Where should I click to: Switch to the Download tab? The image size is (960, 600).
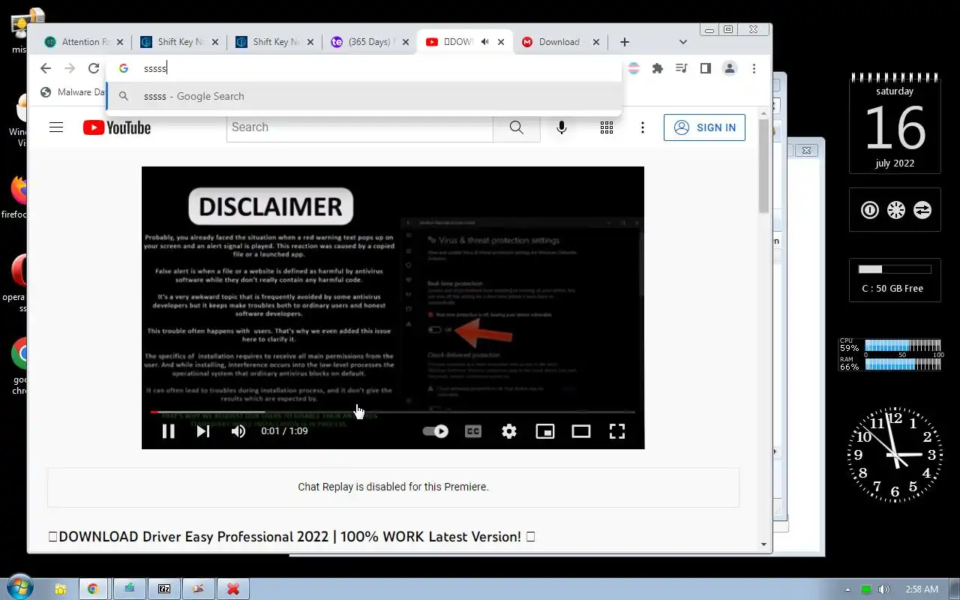coord(559,42)
